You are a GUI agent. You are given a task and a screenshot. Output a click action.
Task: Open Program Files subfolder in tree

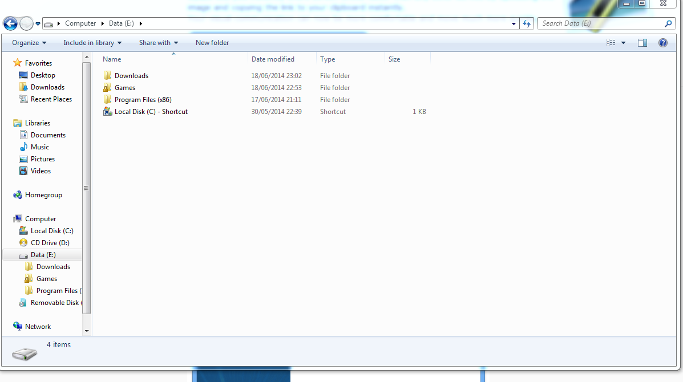[59, 291]
